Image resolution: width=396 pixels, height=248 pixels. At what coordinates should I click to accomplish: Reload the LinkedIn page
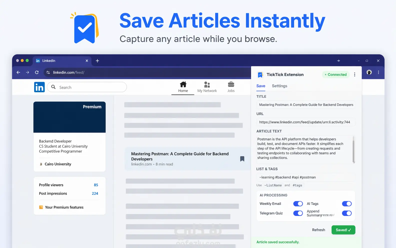click(37, 72)
